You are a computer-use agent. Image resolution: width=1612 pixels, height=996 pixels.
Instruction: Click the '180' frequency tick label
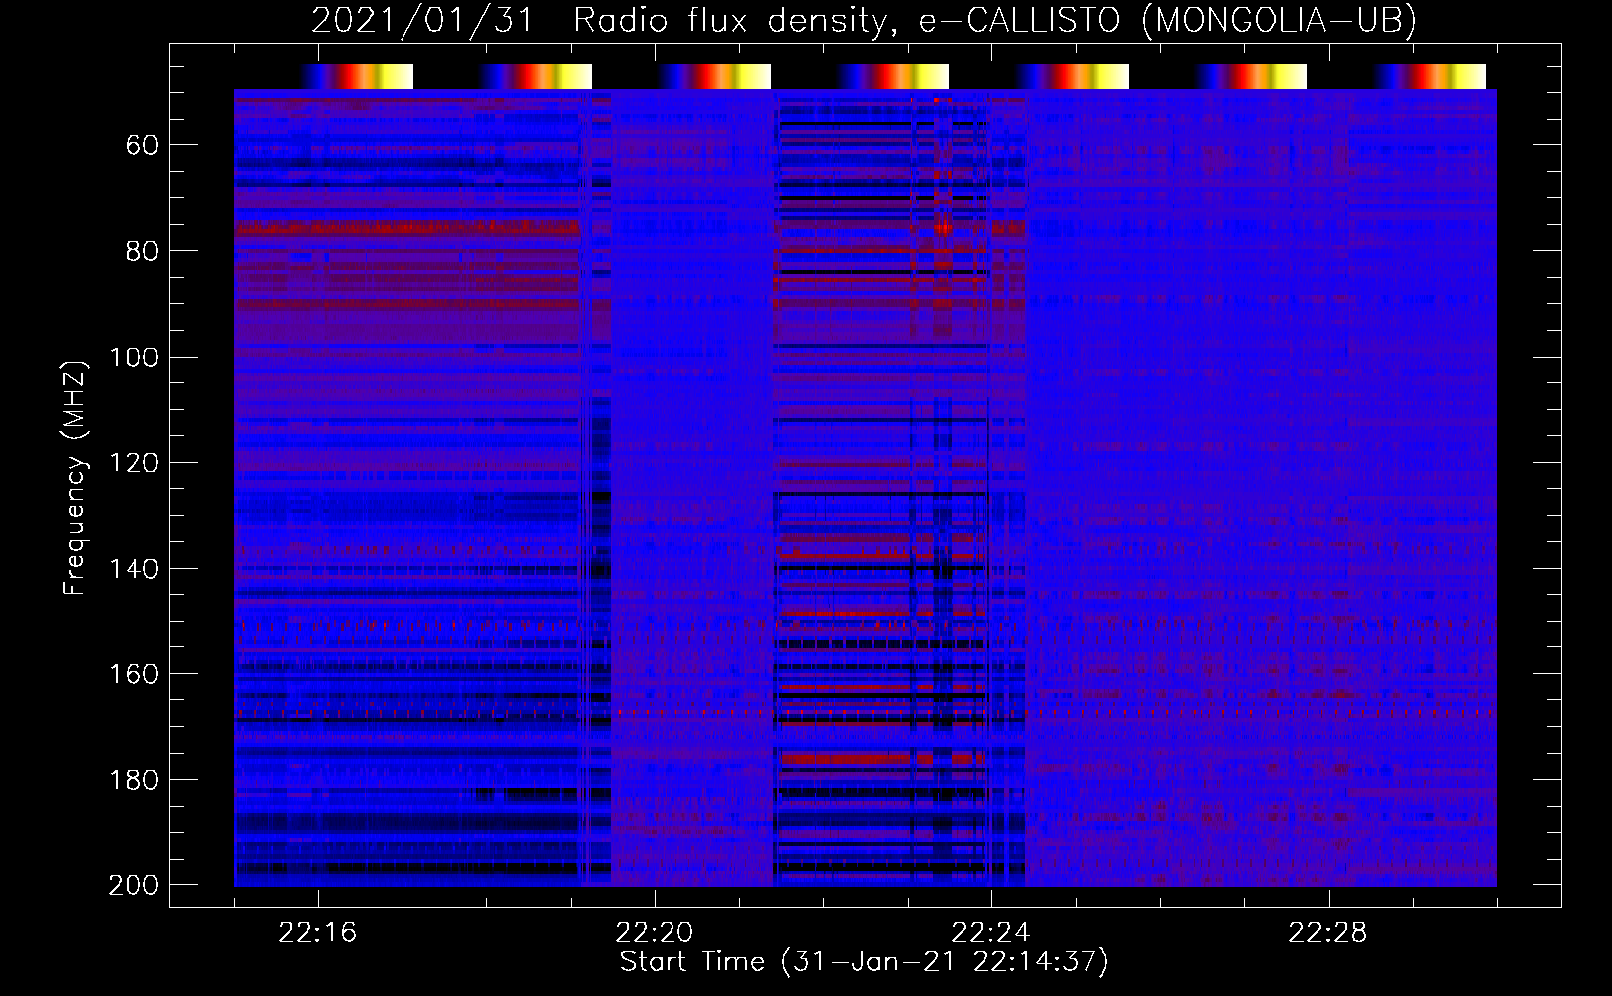click(134, 779)
